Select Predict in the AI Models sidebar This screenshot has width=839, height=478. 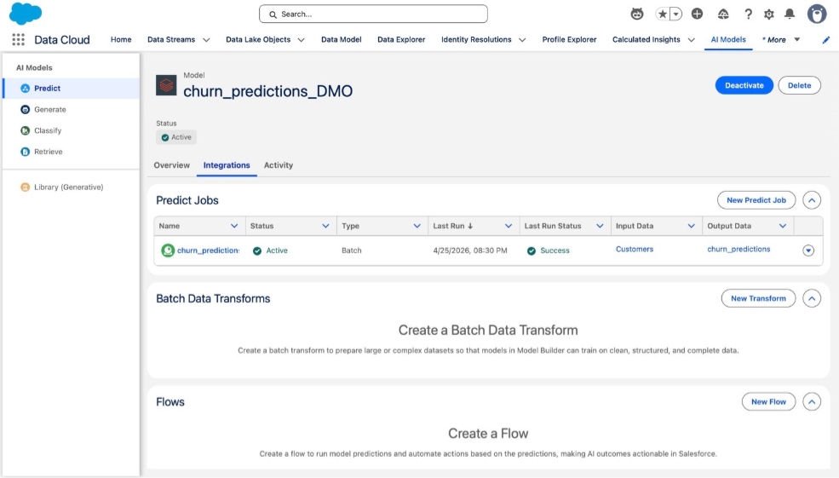[x=72, y=89]
